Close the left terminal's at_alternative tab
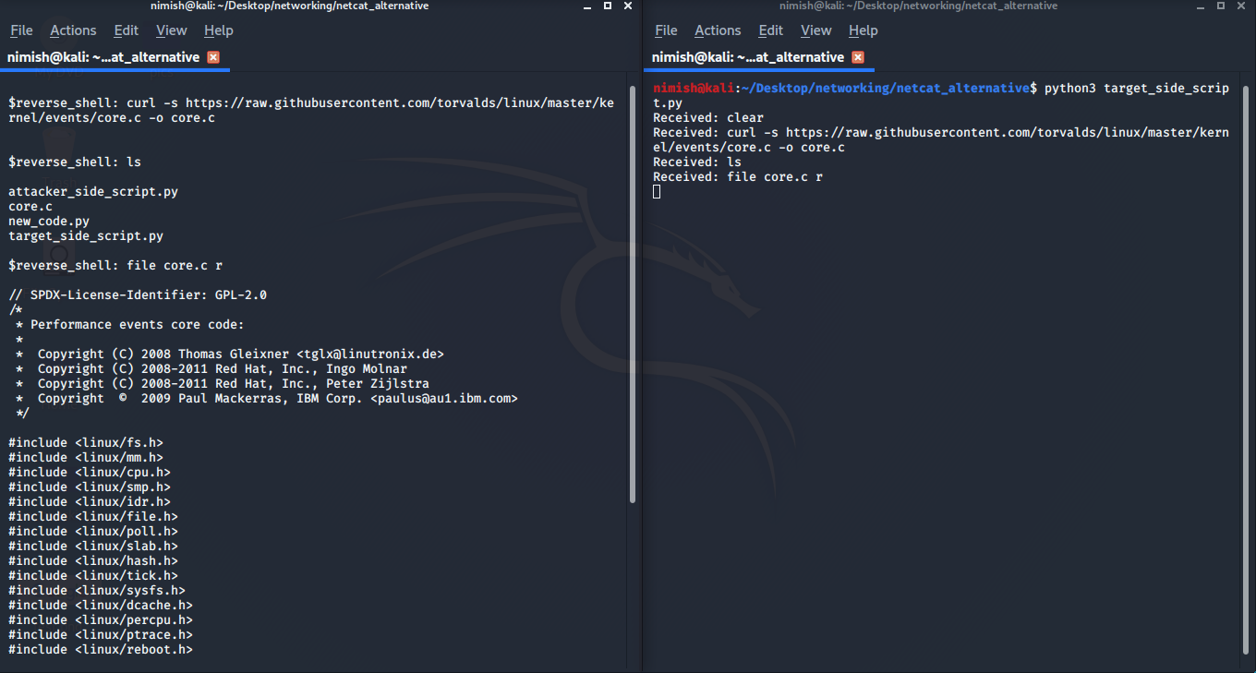Image resolution: width=1256 pixels, height=673 pixels. [x=213, y=56]
